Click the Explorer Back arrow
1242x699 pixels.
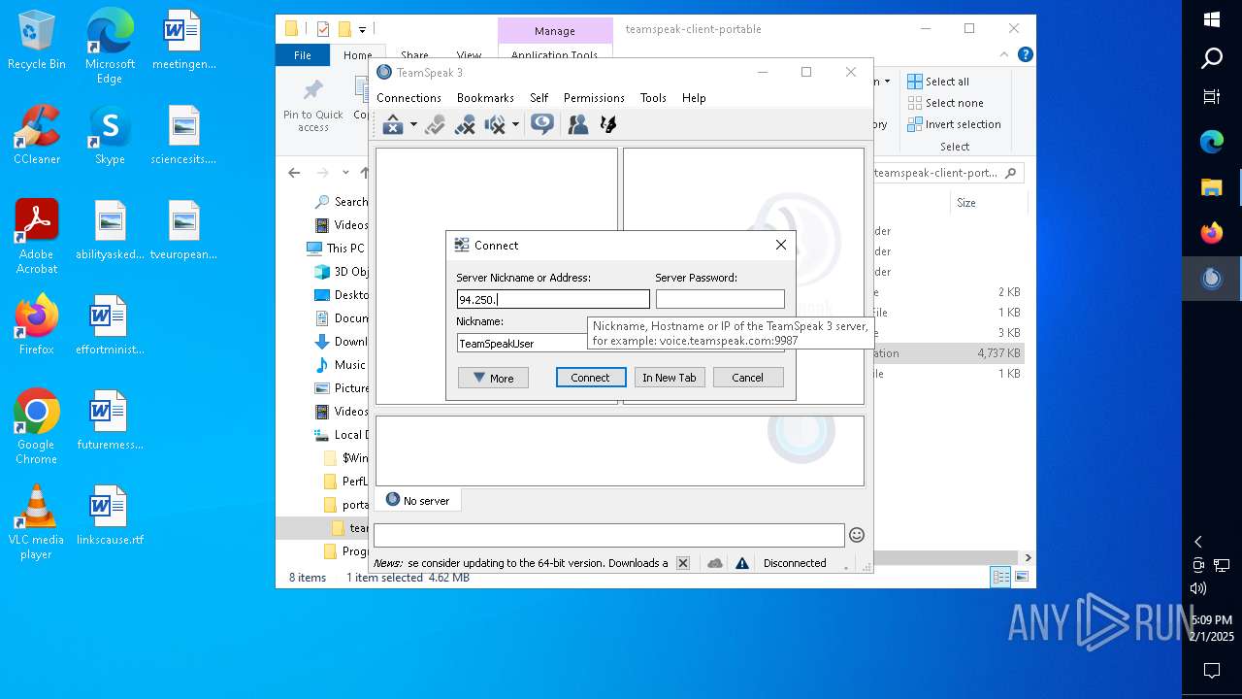coord(294,173)
